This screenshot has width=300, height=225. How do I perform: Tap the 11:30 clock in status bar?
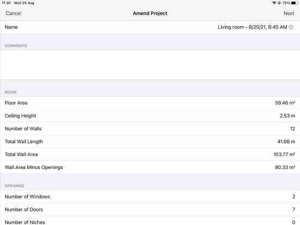(6, 3)
